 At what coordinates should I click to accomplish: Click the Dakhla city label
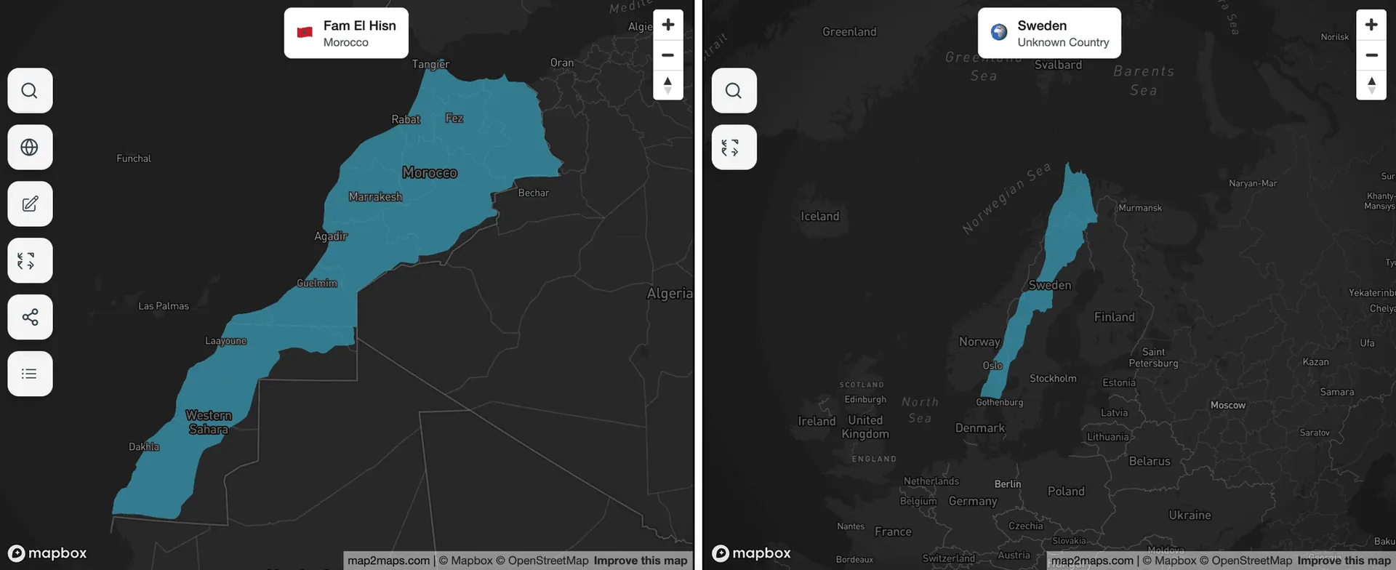click(144, 446)
